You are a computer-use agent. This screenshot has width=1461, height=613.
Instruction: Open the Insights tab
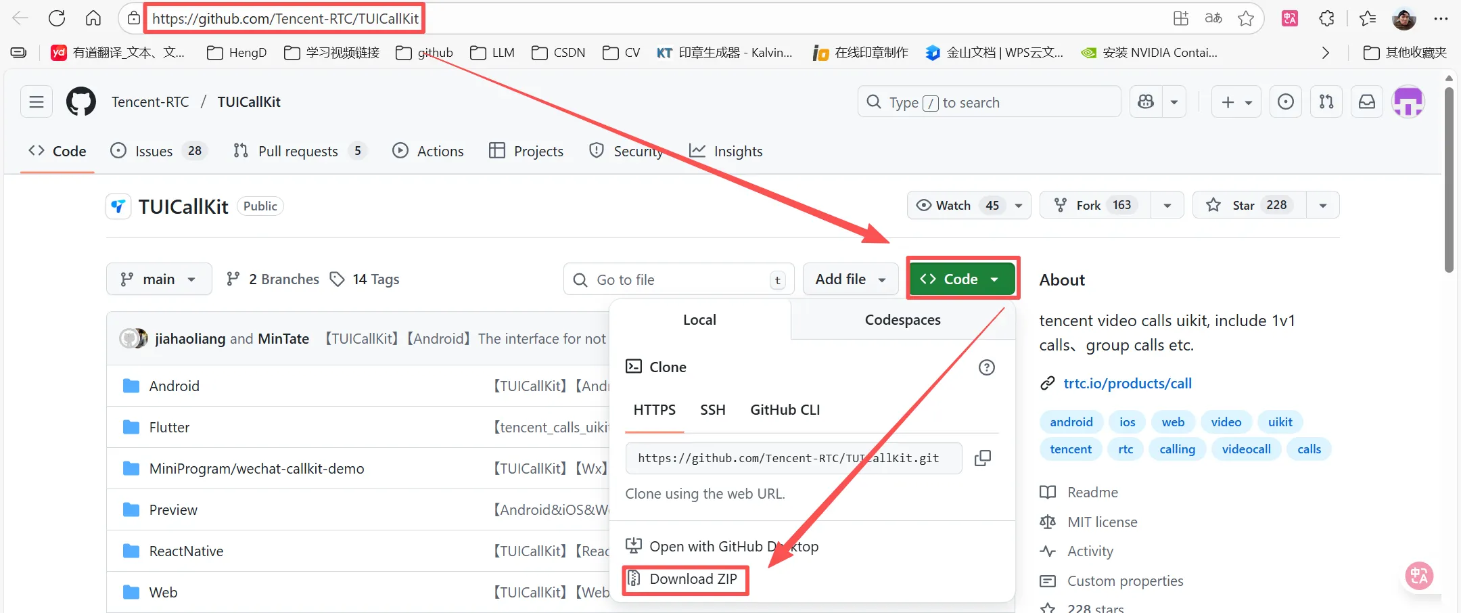726,151
